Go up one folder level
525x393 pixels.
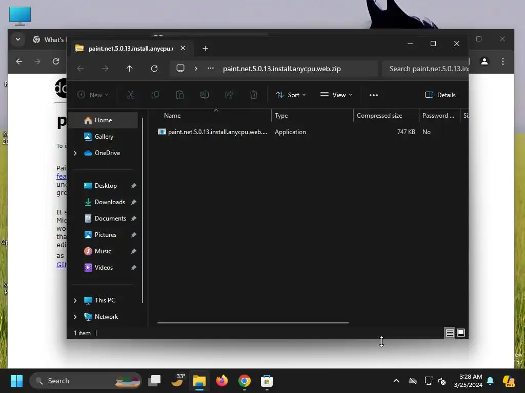(130, 69)
